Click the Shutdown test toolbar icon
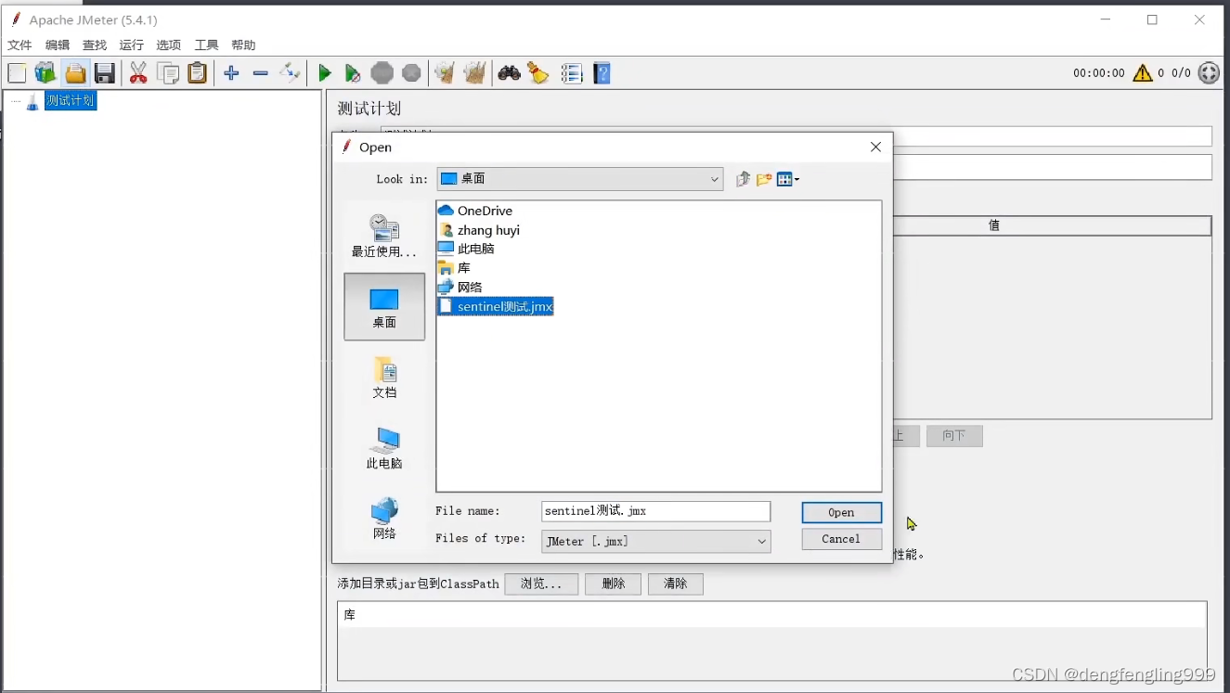 [x=411, y=73]
